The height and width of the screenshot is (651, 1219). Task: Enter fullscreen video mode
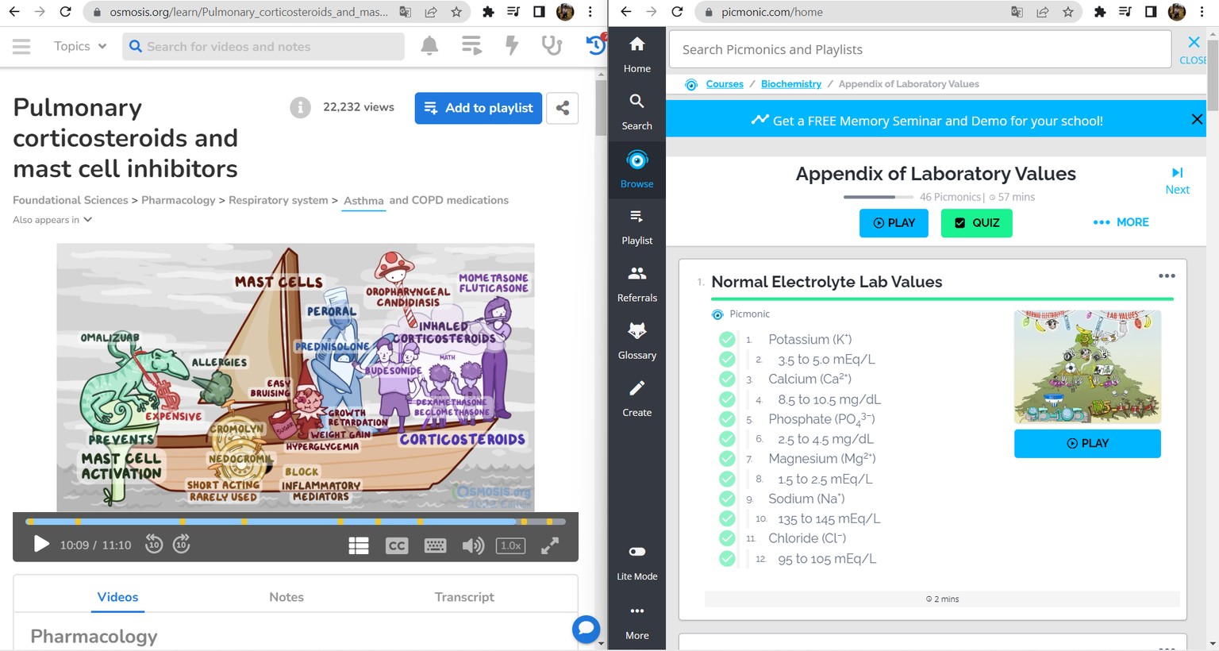(x=550, y=545)
